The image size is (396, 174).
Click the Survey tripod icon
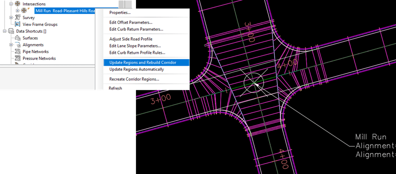(x=18, y=17)
